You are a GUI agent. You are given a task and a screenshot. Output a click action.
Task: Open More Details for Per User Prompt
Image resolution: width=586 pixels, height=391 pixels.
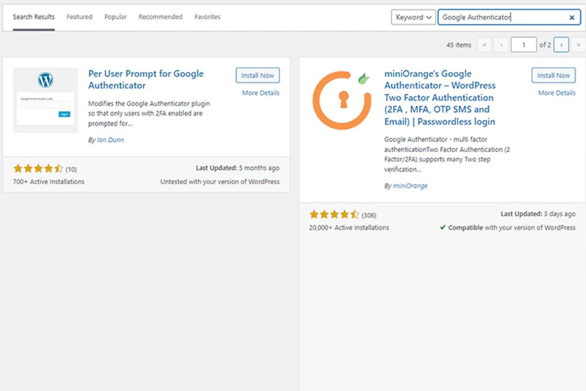point(261,93)
